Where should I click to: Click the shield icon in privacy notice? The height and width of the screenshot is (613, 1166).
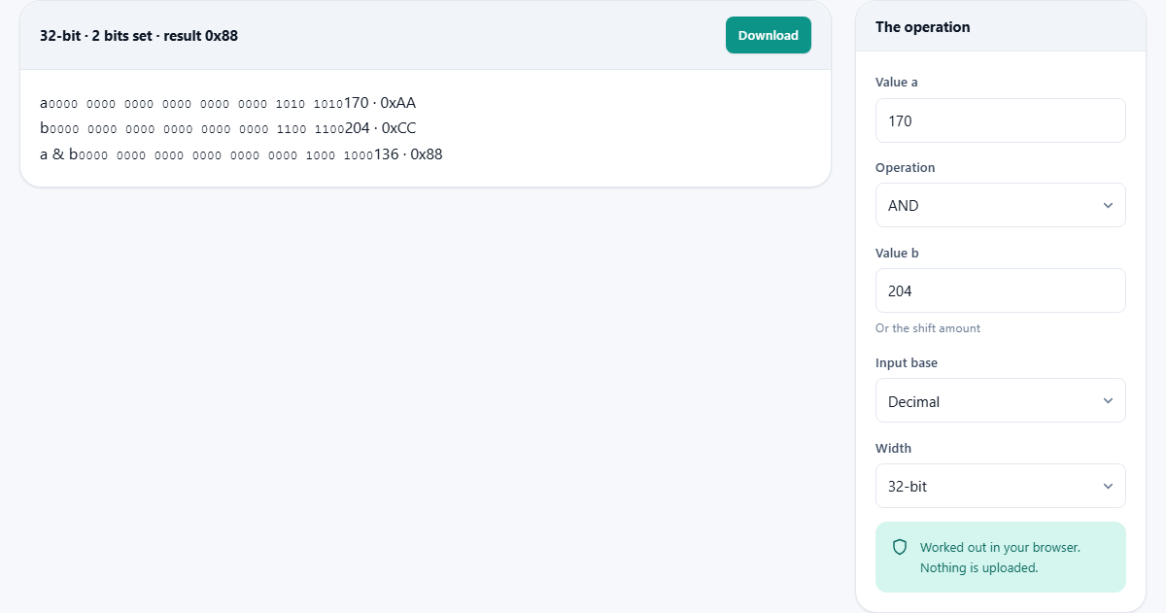point(900,547)
